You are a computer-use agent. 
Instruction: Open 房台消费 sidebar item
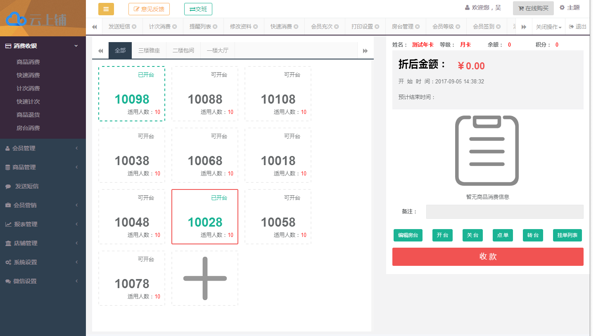[28, 128]
